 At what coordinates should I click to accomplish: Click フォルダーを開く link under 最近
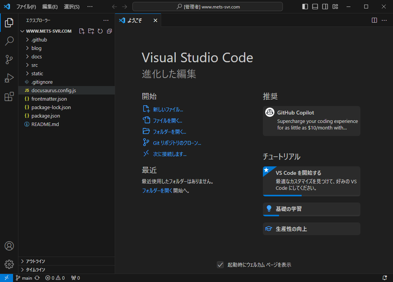[x=157, y=191]
